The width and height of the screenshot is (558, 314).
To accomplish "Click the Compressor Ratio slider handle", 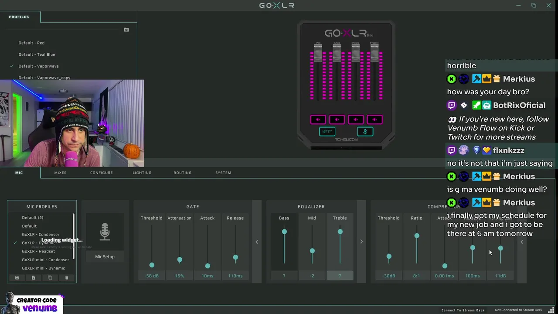I will coord(417,235).
